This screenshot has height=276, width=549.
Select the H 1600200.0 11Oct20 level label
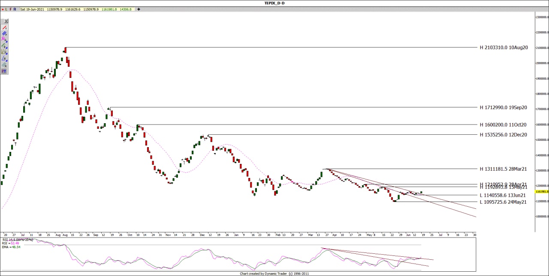[x=503, y=125]
